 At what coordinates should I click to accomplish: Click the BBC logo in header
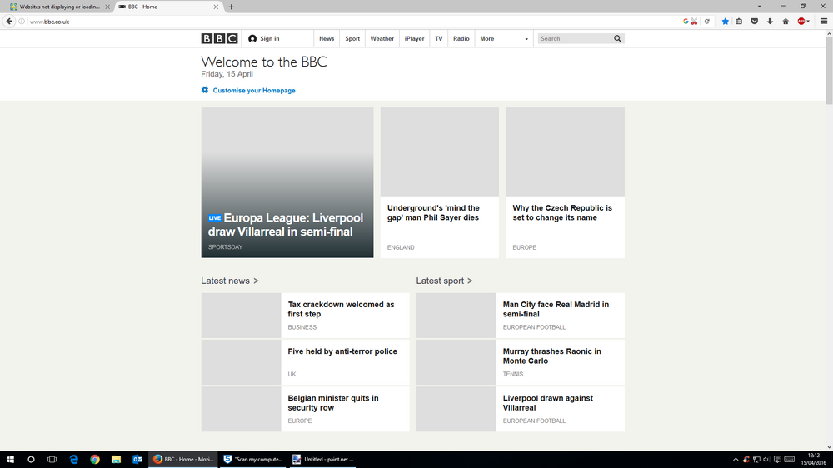219,39
